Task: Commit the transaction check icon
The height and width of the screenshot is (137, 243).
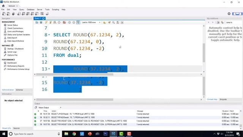Action: [69, 22]
